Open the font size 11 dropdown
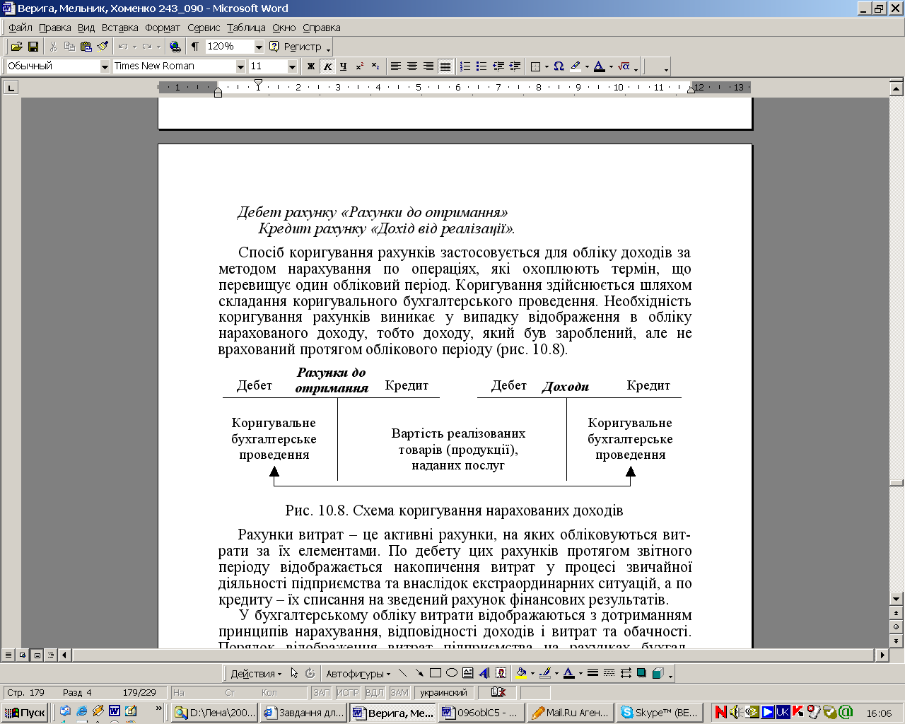 click(x=292, y=66)
